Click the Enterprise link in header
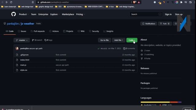 43,14
